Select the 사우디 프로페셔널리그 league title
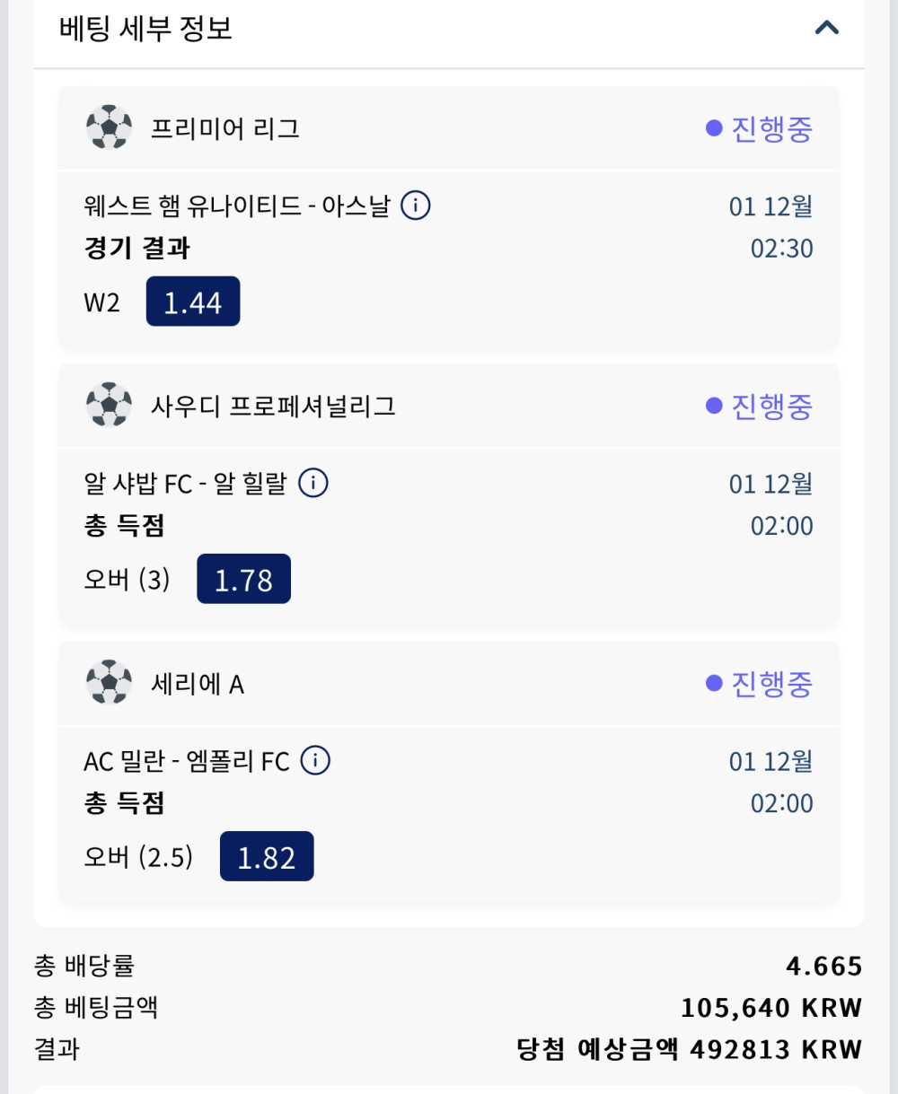This screenshot has width=898, height=1094. point(273,407)
